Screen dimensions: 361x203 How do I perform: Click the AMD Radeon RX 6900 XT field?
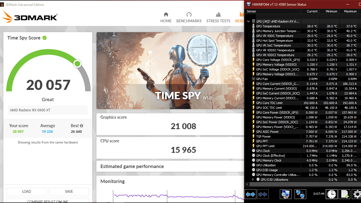[x=48, y=110]
